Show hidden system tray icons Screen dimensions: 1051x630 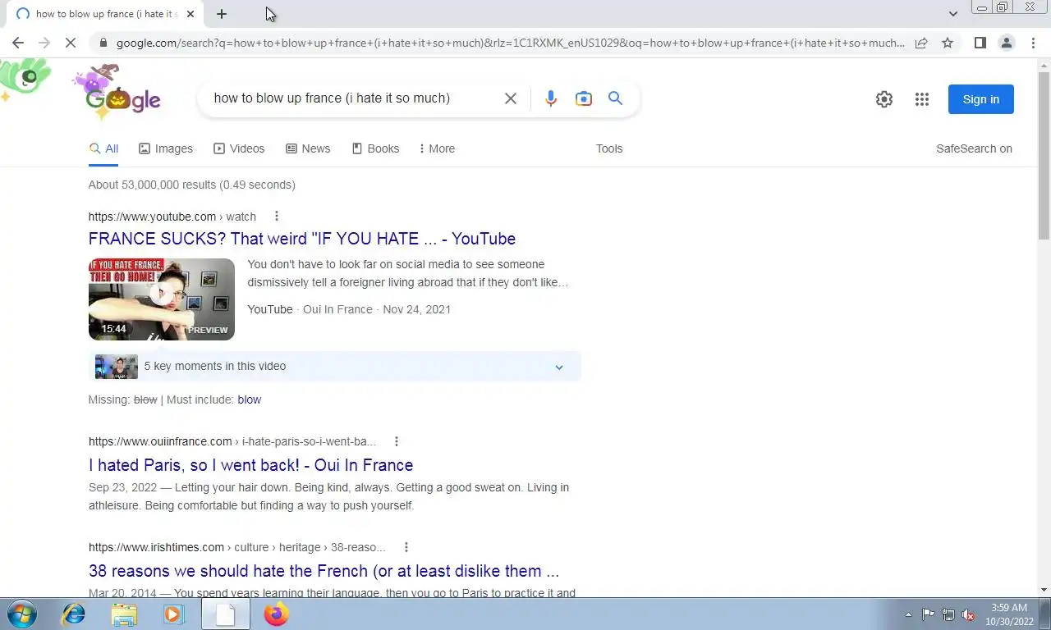point(908,614)
